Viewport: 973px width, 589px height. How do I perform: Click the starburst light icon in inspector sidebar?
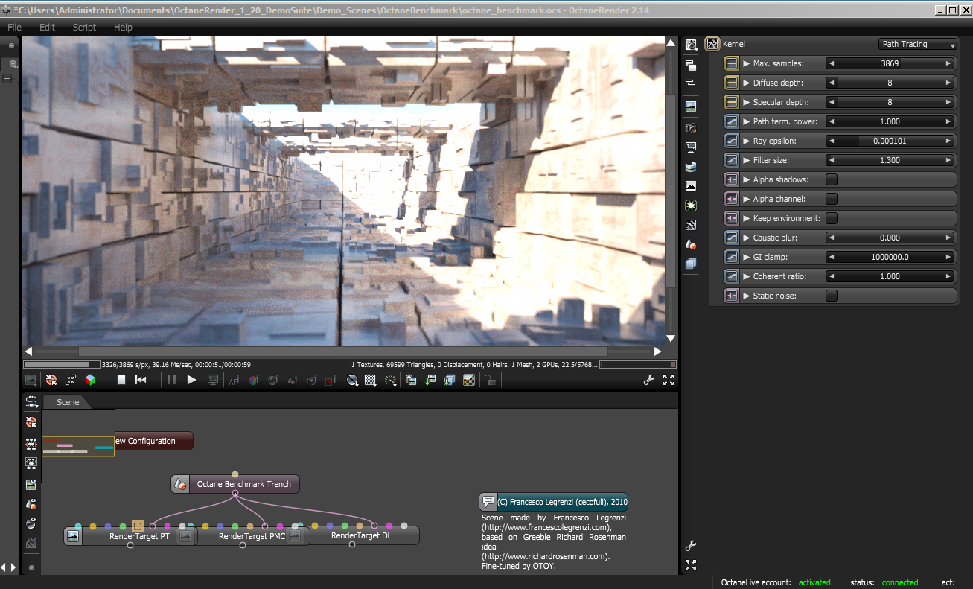(x=691, y=205)
